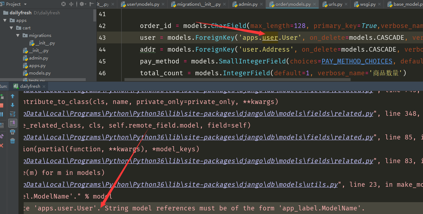
Task: Close the order\models.py tab
Action: (x=315, y=4)
